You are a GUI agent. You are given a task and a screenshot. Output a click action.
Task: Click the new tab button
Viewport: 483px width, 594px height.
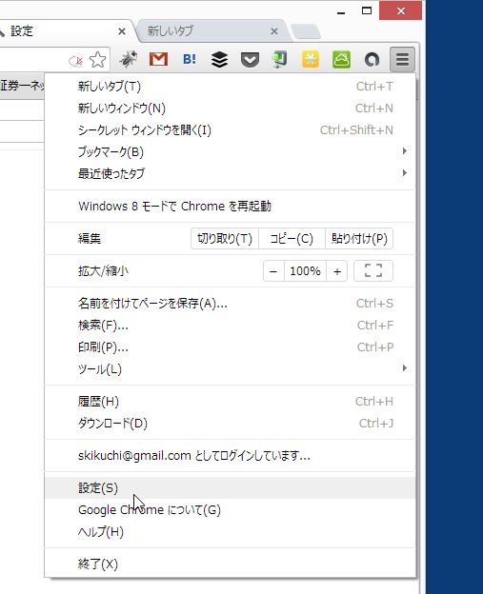click(x=306, y=31)
